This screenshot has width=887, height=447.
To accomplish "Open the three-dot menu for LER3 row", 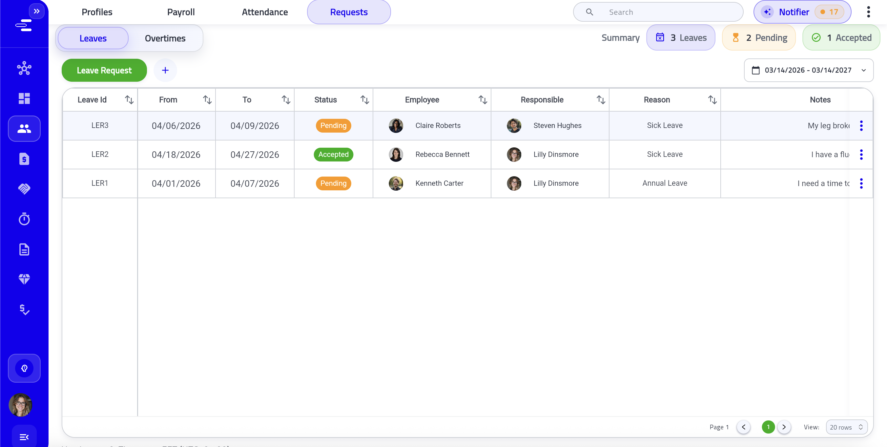I will 861,126.
